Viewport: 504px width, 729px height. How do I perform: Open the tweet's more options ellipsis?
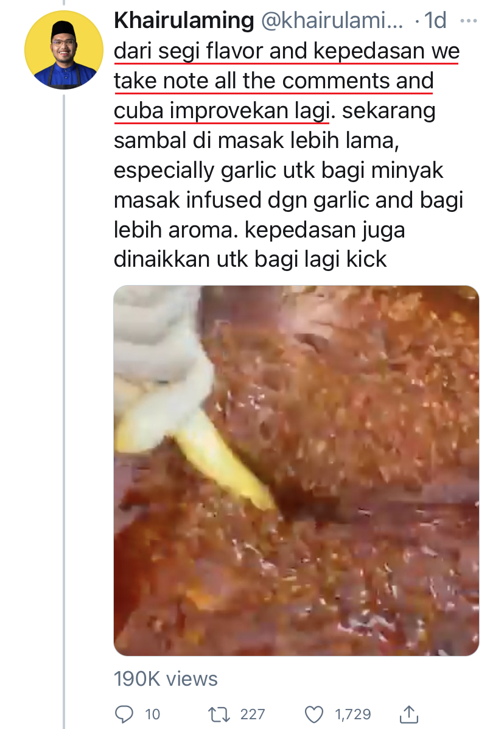point(468,21)
